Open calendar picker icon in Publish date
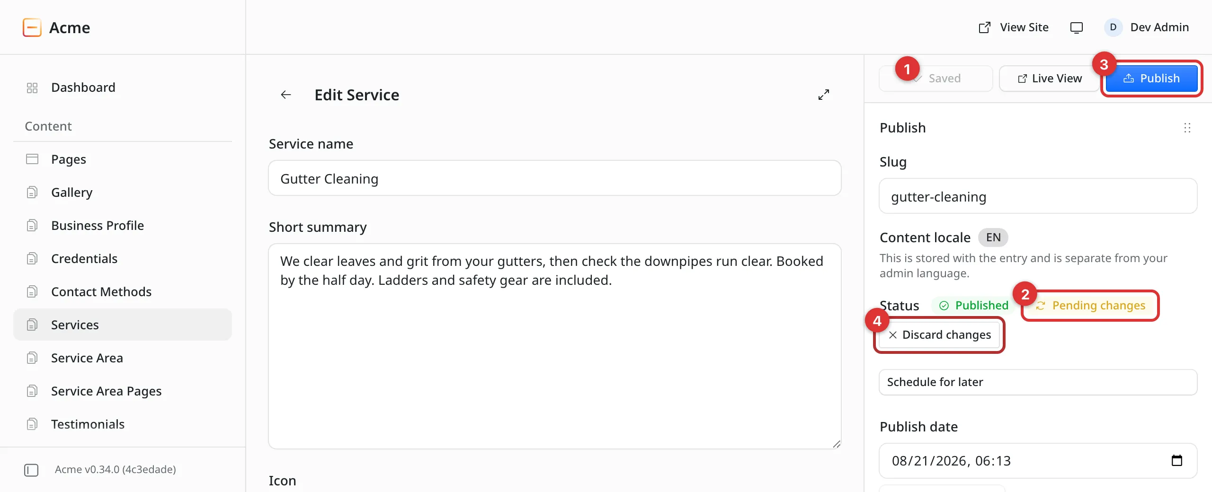Image resolution: width=1212 pixels, height=492 pixels. coord(1177,460)
